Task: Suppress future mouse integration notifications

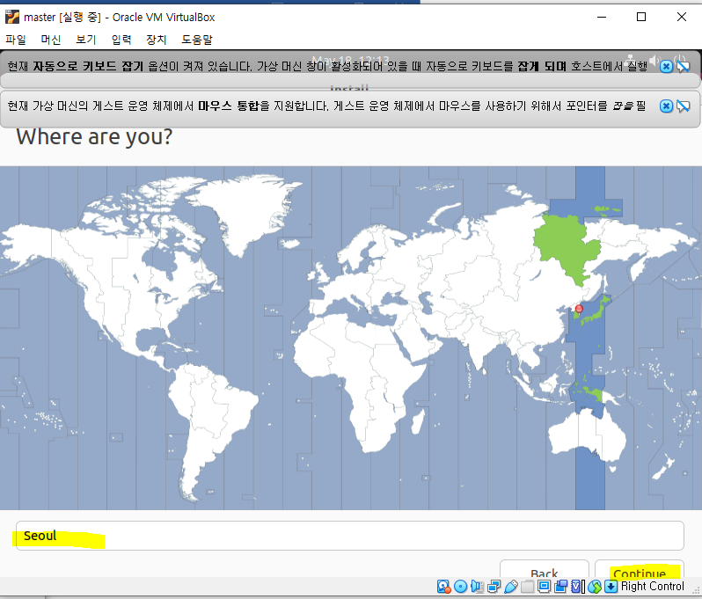Action: tap(683, 106)
